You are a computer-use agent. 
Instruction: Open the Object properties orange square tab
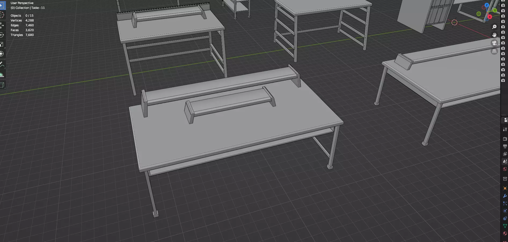505,188
